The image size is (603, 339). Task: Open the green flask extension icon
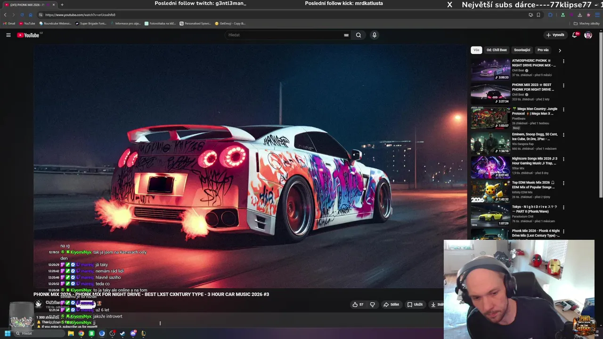click(x=562, y=15)
